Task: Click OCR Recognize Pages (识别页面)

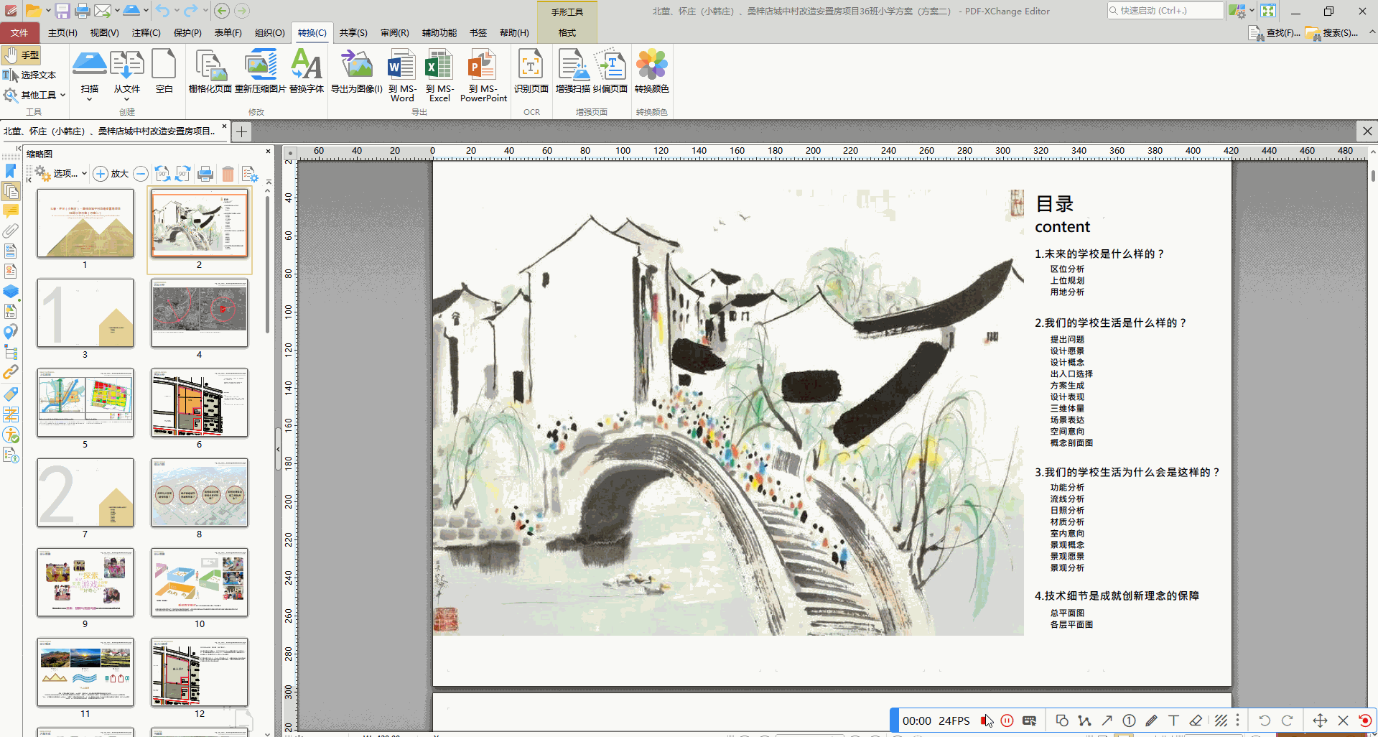Action: (x=531, y=72)
